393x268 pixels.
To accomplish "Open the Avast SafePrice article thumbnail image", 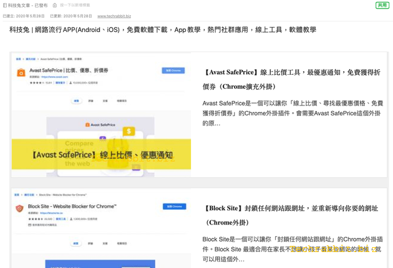I will [101, 115].
